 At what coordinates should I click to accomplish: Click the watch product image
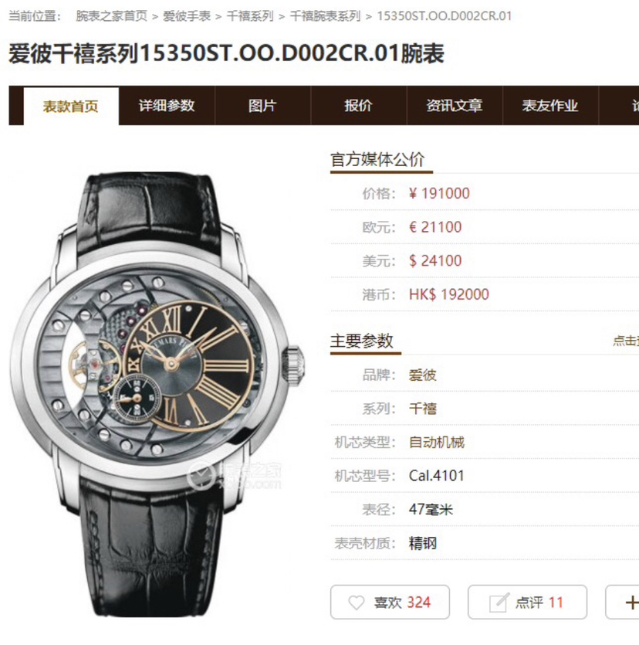pos(157,394)
